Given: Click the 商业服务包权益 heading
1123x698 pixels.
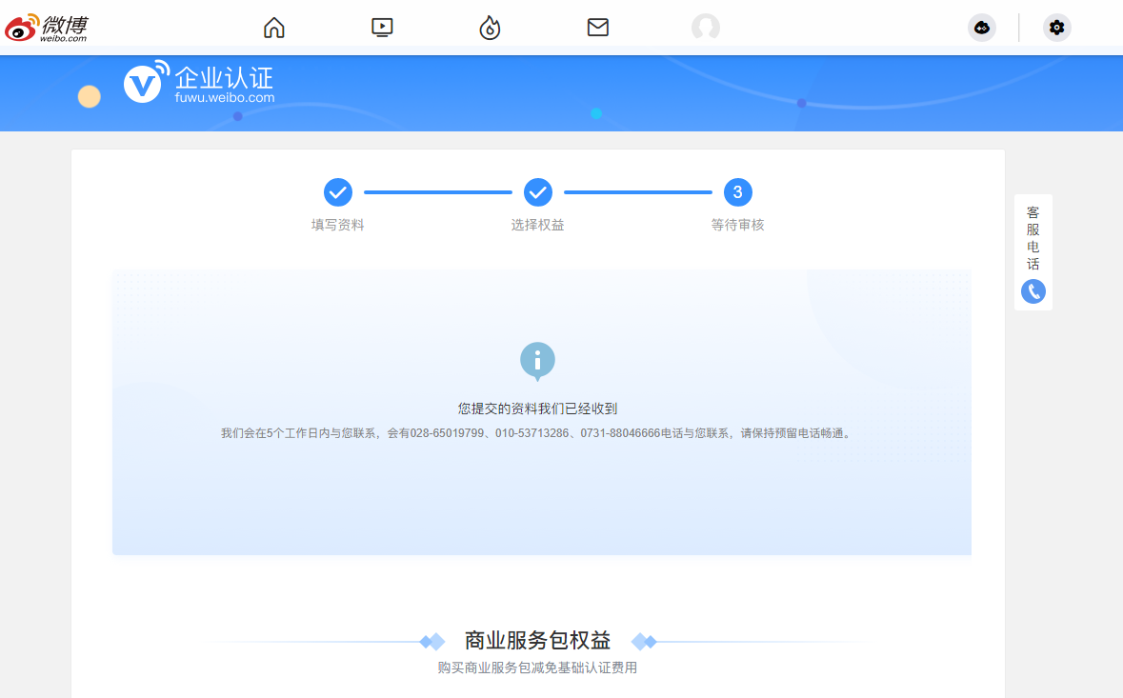Looking at the screenshot, I should click(537, 639).
